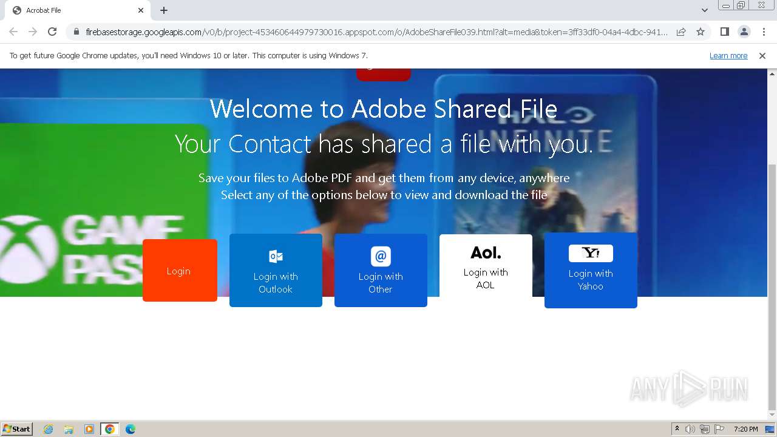Screen dimensions: 777x437
Task: Reload the current page
Action: coord(52,32)
